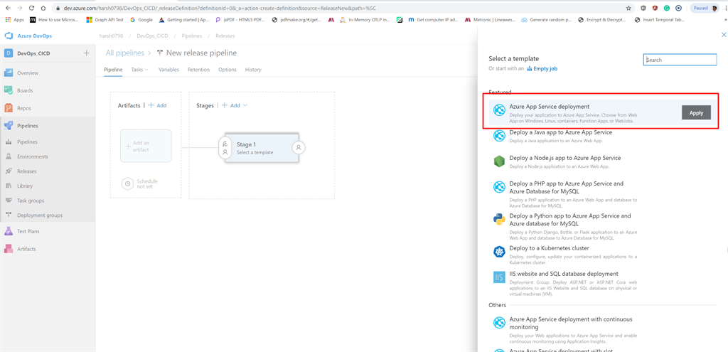Switch to the Options tab
Image resolution: width=728 pixels, height=352 pixels.
point(227,70)
